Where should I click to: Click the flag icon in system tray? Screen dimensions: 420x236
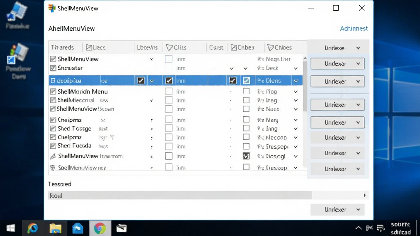(370, 228)
